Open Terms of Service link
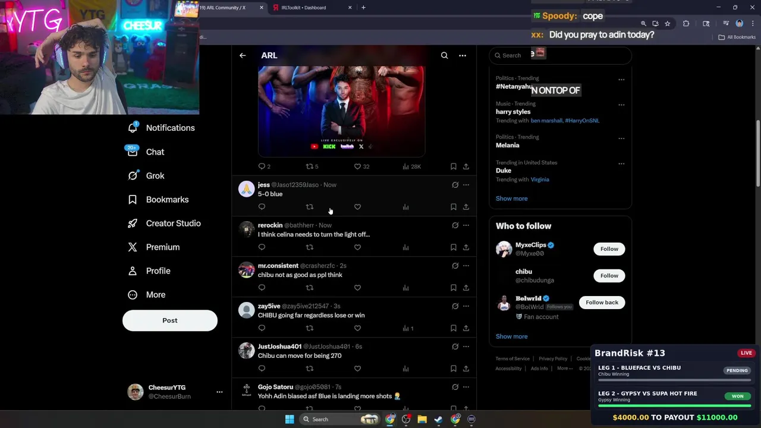The width and height of the screenshot is (761, 428). [512, 359]
